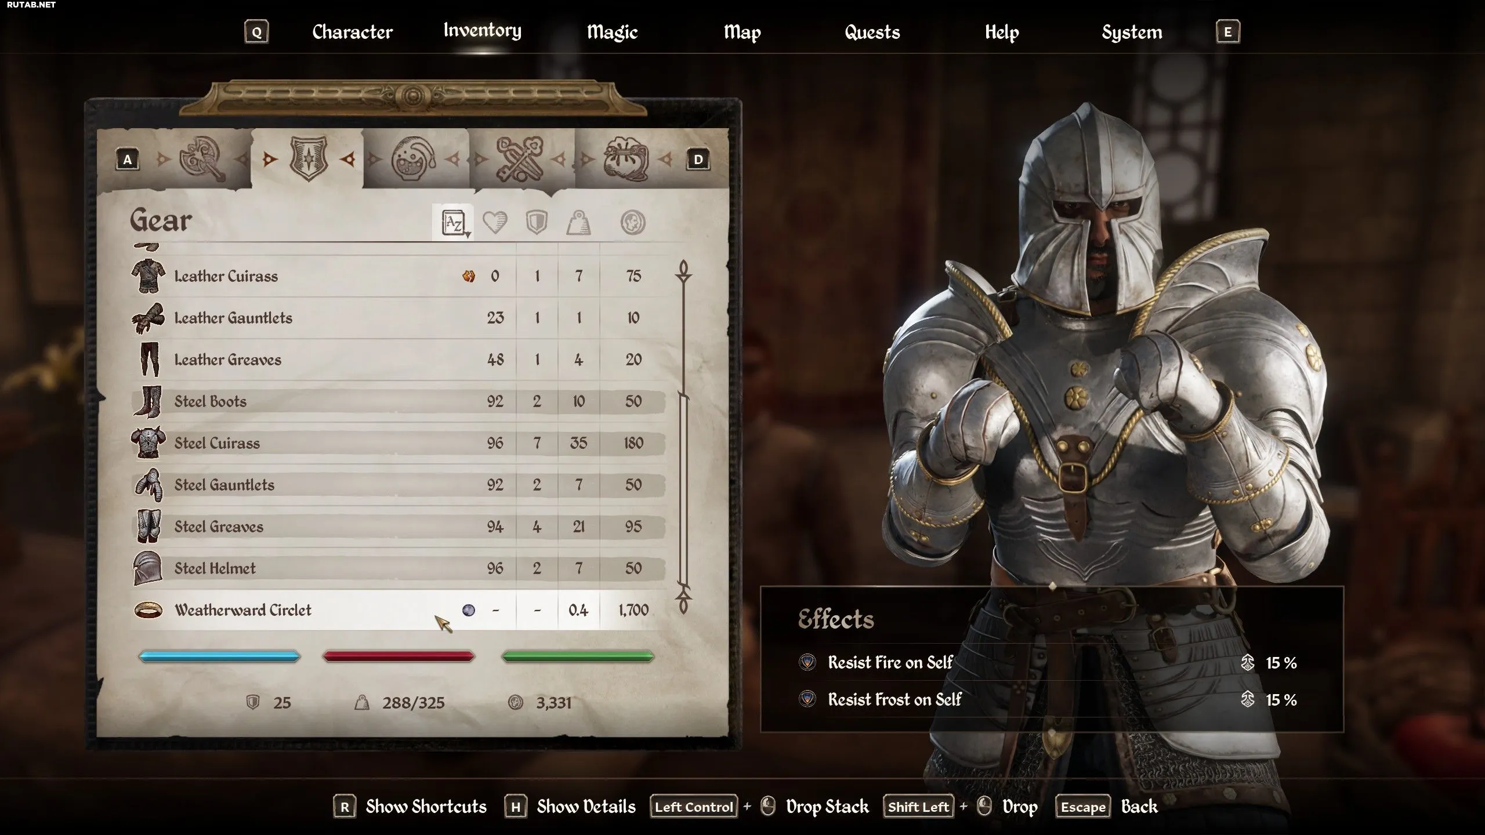Open the Quests tab
Viewport: 1485px width, 835px height.
coord(872,32)
